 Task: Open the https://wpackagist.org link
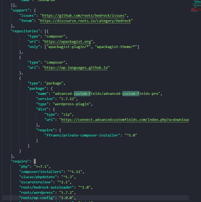[68, 42]
